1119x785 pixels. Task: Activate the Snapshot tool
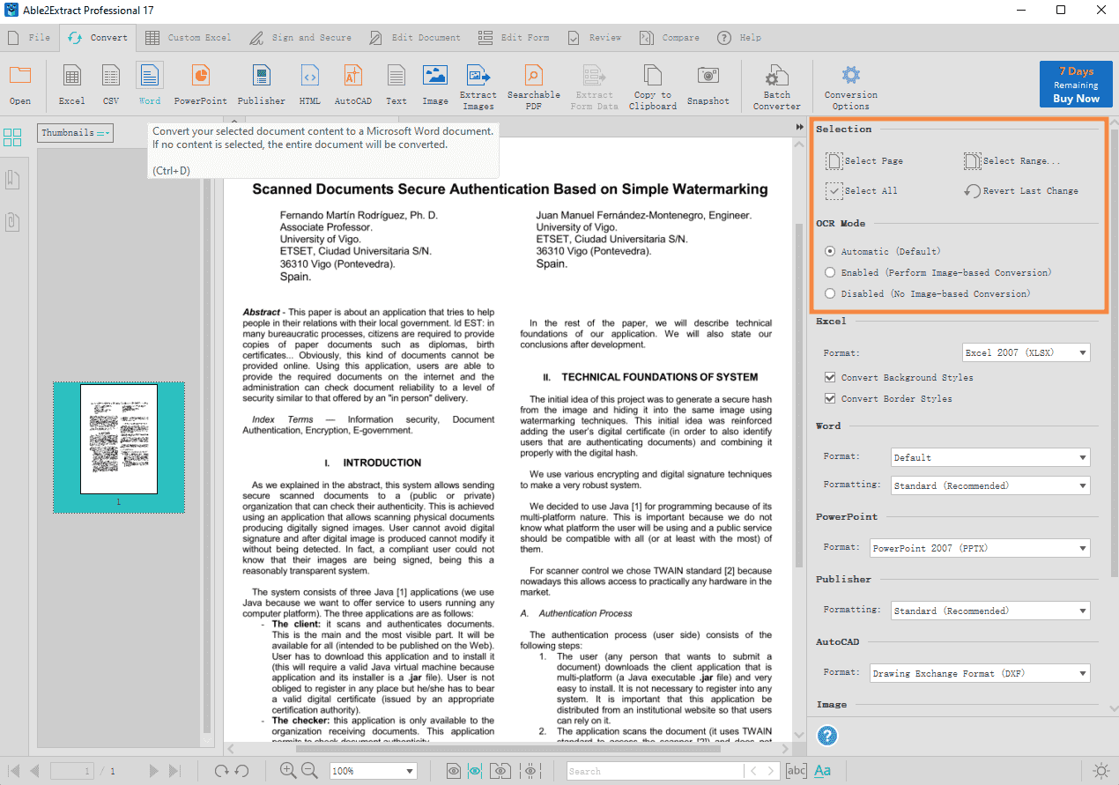(708, 85)
